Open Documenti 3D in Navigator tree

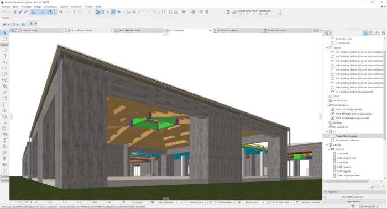(341, 127)
